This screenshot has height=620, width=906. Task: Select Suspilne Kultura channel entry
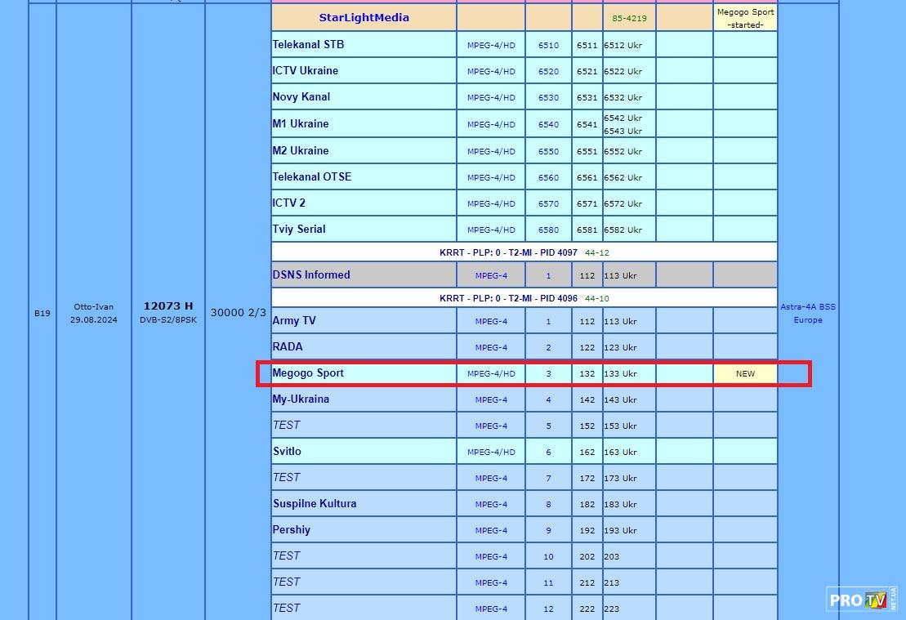click(x=315, y=504)
